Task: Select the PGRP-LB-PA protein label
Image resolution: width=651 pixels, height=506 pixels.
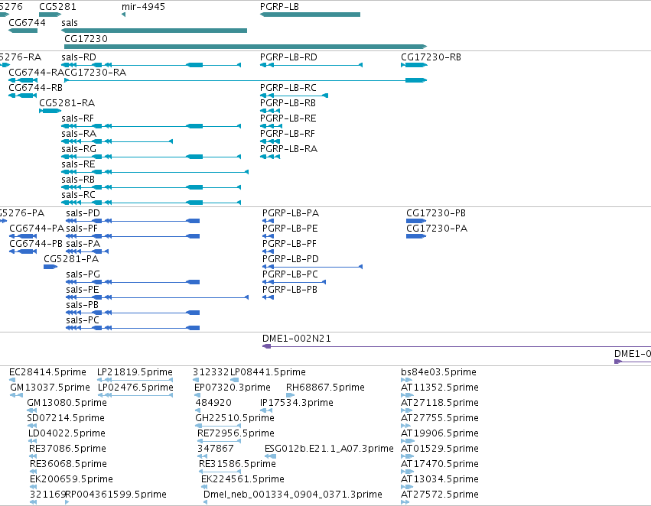Action: (x=291, y=212)
